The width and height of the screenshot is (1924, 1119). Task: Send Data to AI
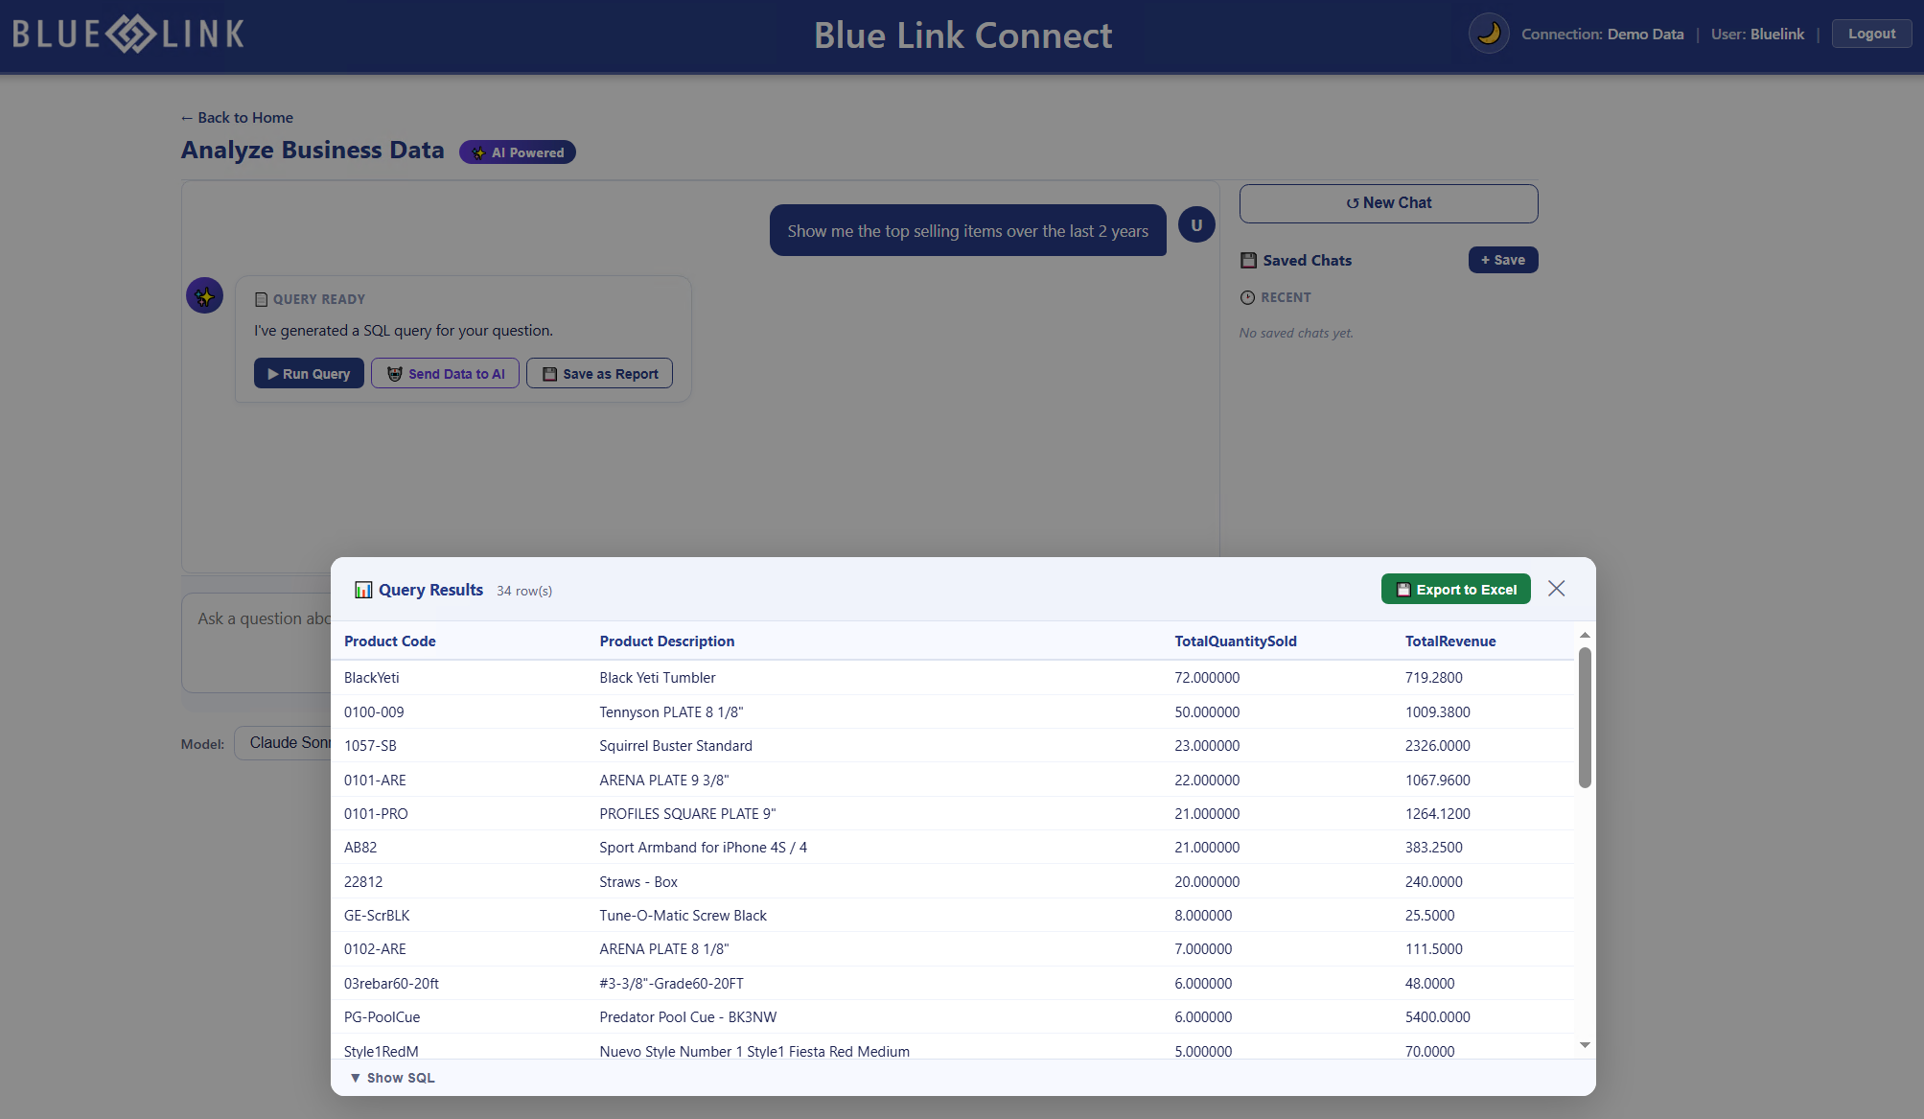(x=445, y=373)
